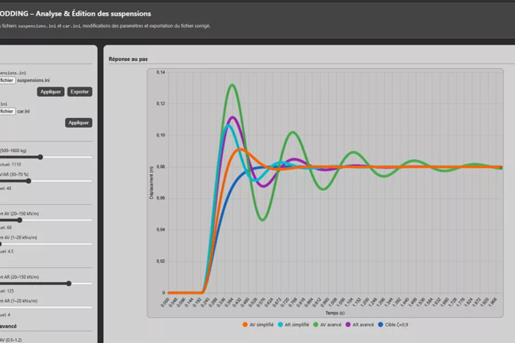Click the y-axis value 0,08

[x=161, y=166]
